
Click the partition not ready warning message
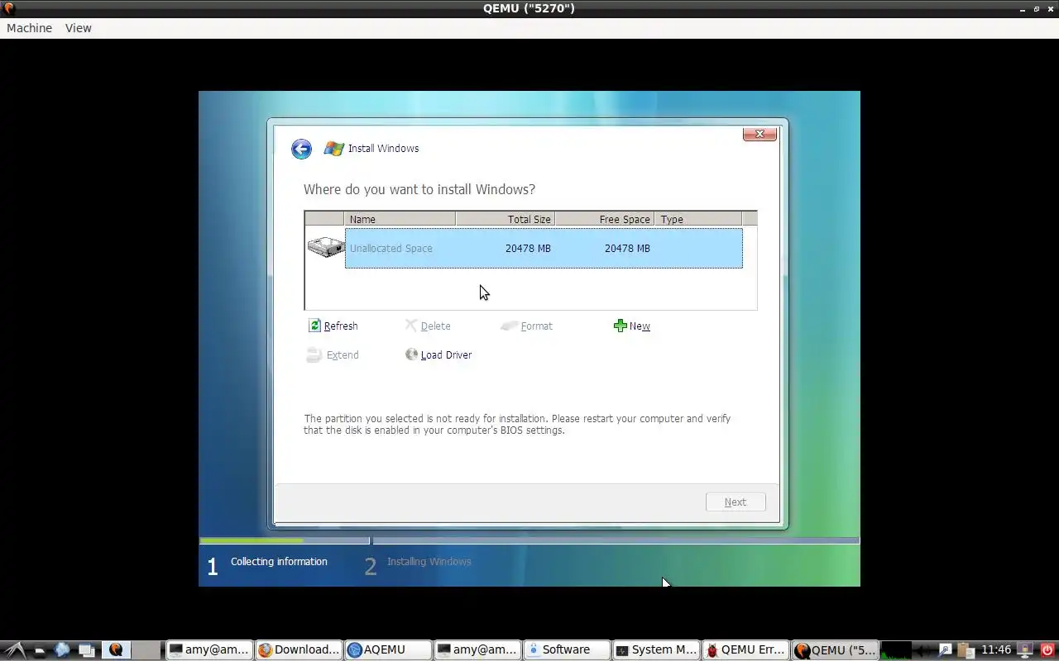517,425
